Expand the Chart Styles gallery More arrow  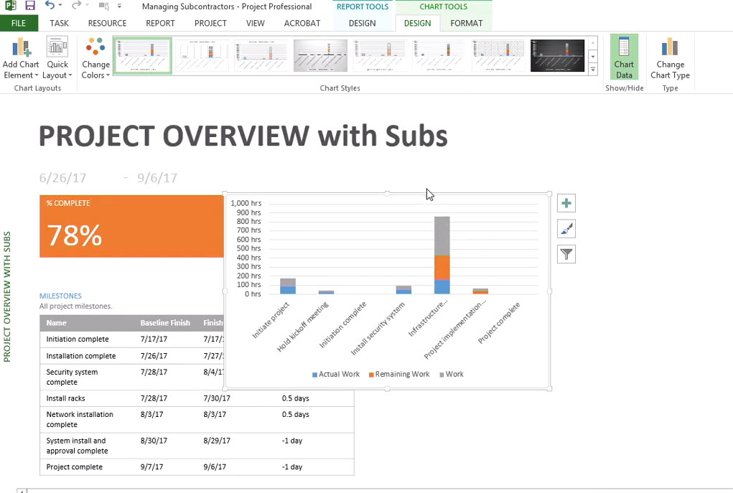[593, 70]
